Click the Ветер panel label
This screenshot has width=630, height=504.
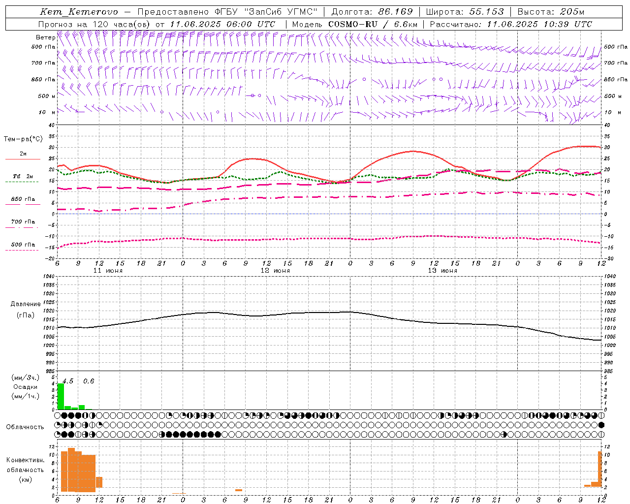45,37
